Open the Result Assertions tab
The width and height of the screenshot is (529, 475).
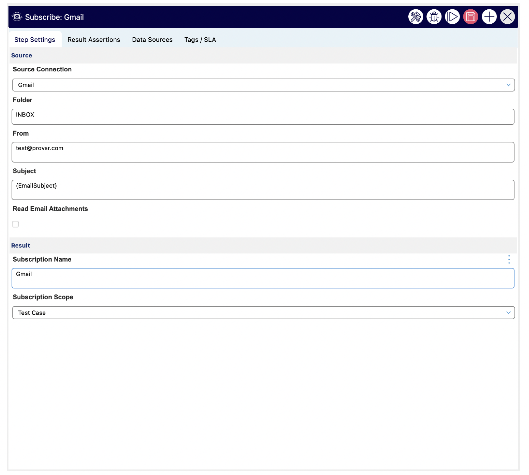tap(94, 39)
